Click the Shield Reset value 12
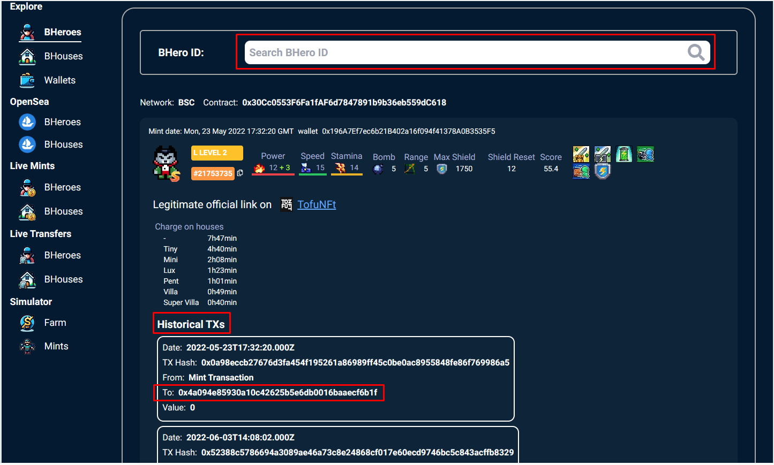Screen dimensions: 774x465 [x=512, y=169]
